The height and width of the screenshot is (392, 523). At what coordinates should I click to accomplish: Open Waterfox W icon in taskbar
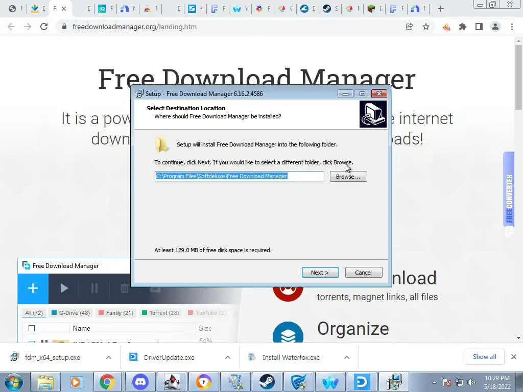(330, 382)
